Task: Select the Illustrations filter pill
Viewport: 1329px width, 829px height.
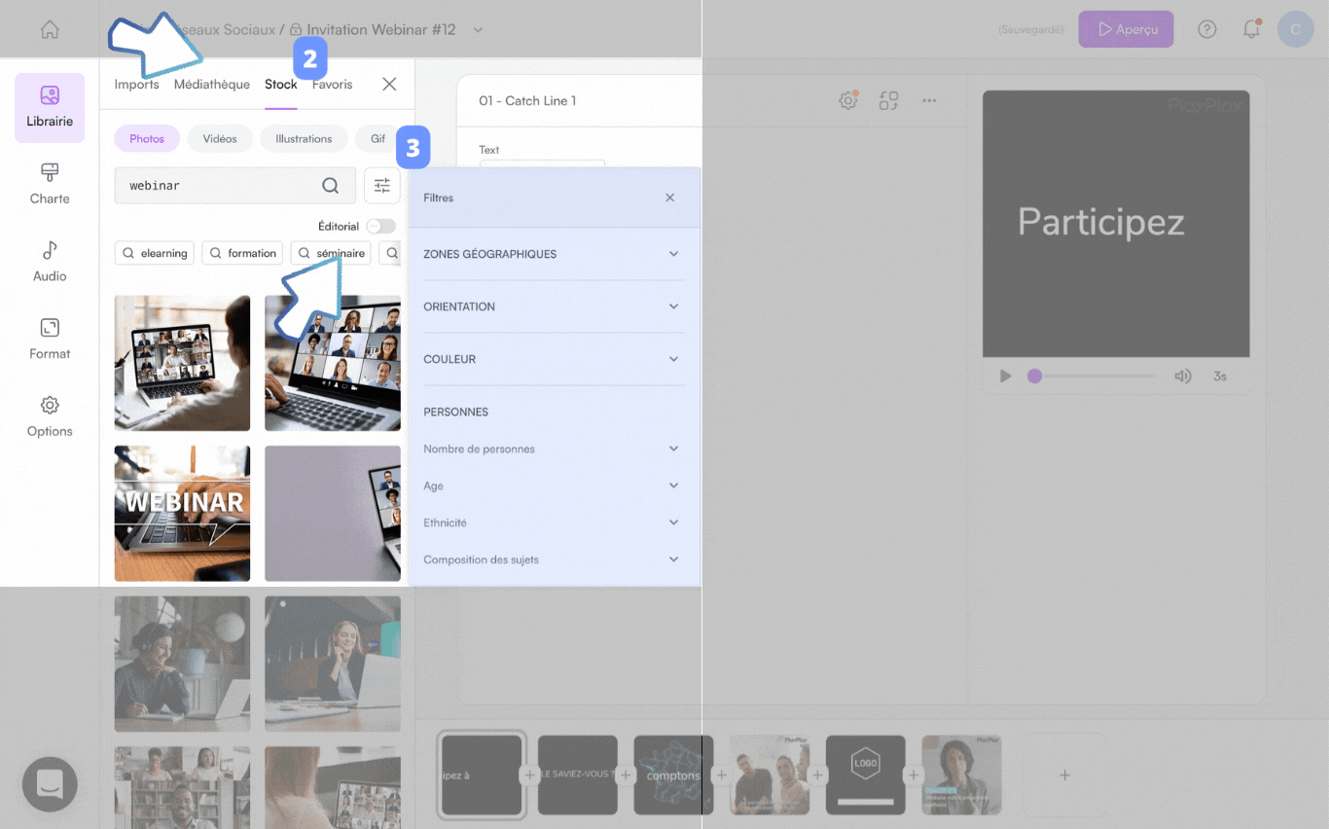Action: [304, 138]
